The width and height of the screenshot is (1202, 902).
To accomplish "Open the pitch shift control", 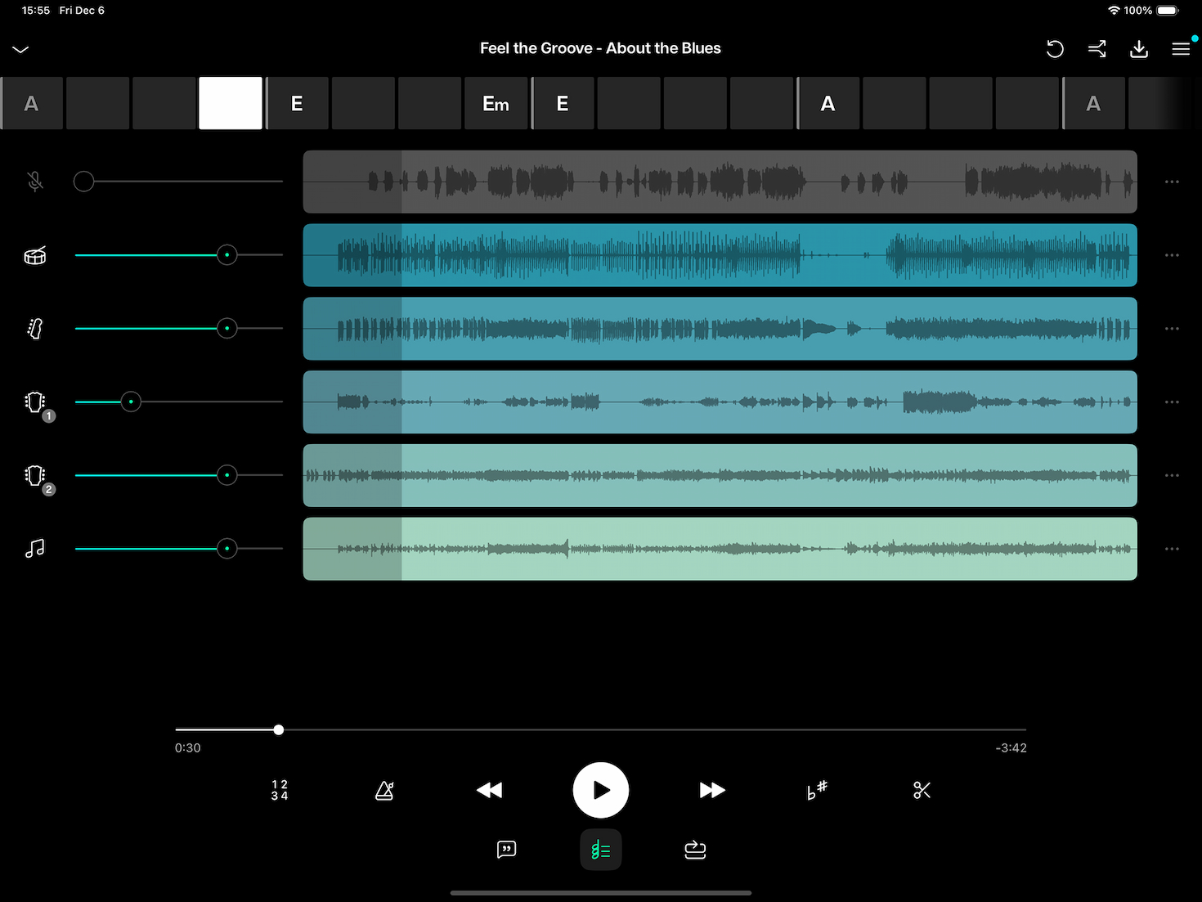I will 816,790.
